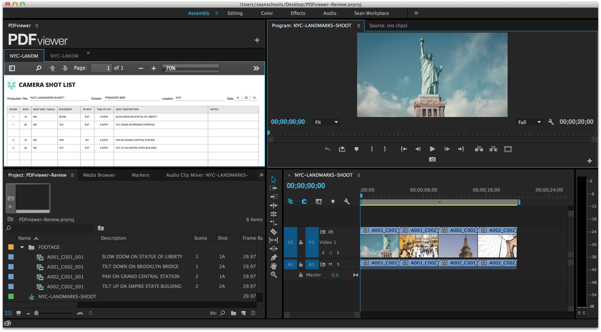The image size is (601, 332).
Task: Collapse the FOOTAGE bin
Action: [x=22, y=247]
